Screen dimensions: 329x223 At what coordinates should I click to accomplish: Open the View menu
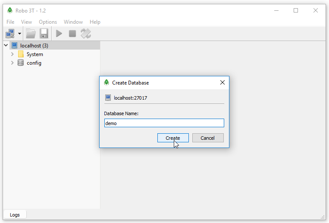26,22
